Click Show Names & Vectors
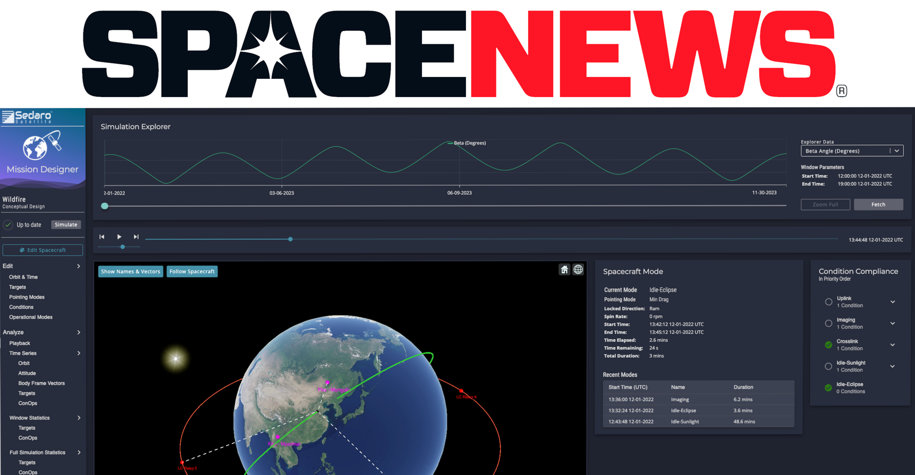915x475 pixels. [130, 272]
